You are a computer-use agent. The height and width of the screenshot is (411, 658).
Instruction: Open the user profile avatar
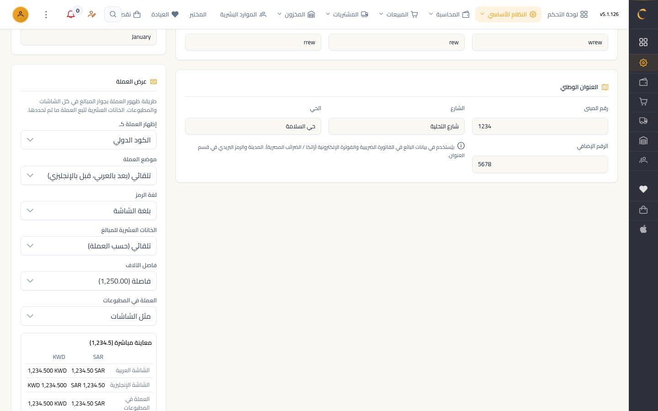[x=21, y=15]
